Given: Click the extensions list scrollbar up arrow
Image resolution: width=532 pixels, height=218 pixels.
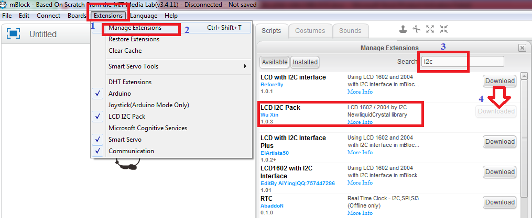Looking at the screenshot, I should (x=524, y=76).
